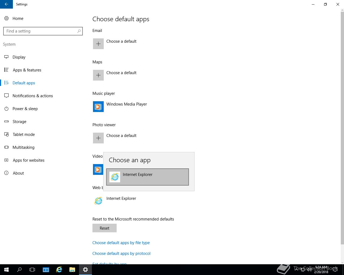Launch Internet Explorer from taskbar
Image resolution: width=344 pixels, height=275 pixels.
[x=59, y=270]
